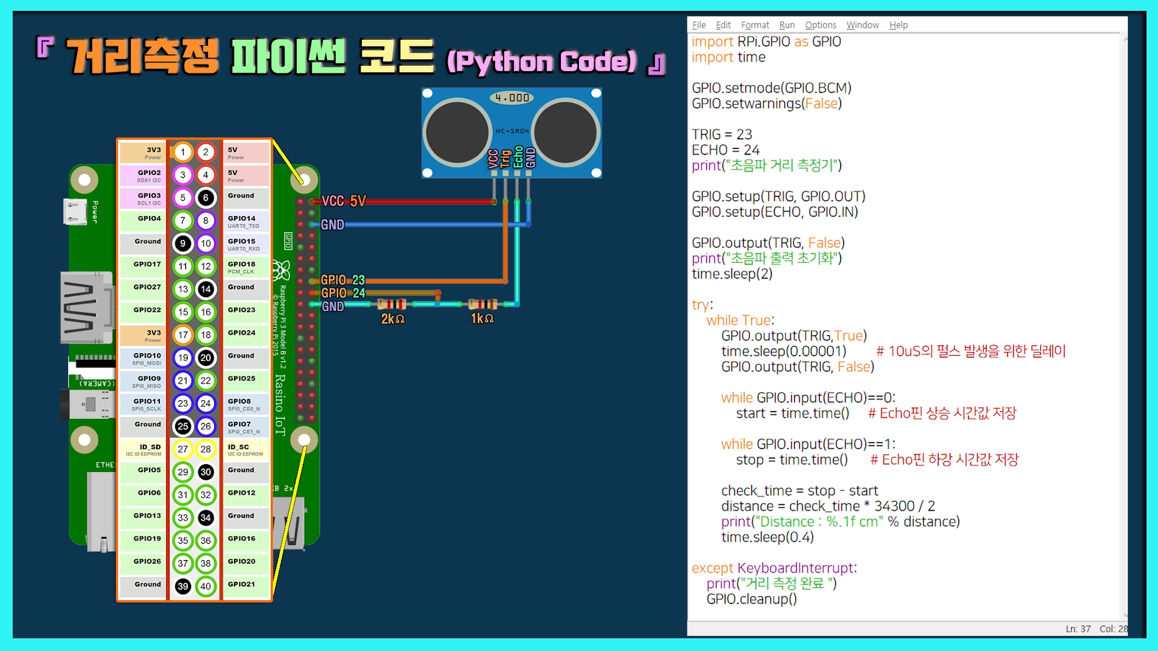This screenshot has height=651, width=1158.
Task: Click pin 40 GPIO21 circle
Action: click(206, 586)
